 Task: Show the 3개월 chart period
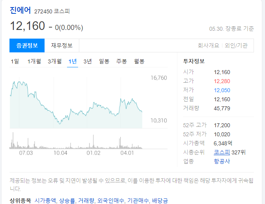click(x=54, y=61)
